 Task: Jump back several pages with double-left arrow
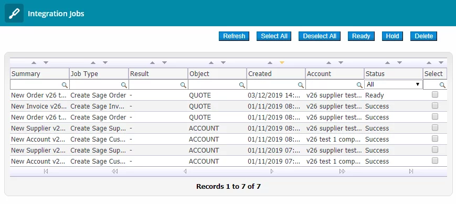coord(115,171)
